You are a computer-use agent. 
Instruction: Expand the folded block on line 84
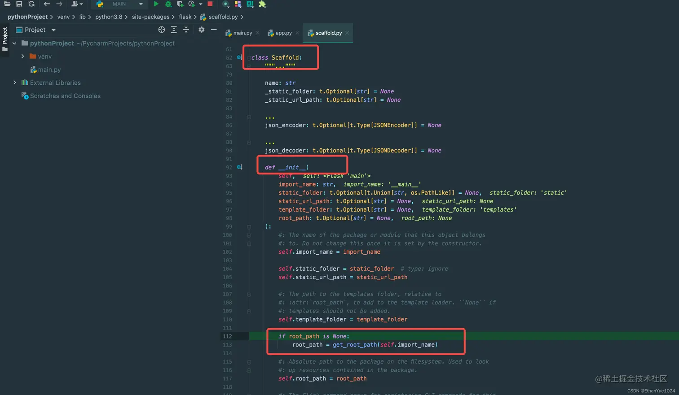pos(269,117)
